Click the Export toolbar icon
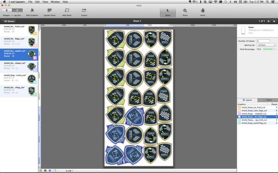Viewport: 278px width, 173px height. point(84,10)
